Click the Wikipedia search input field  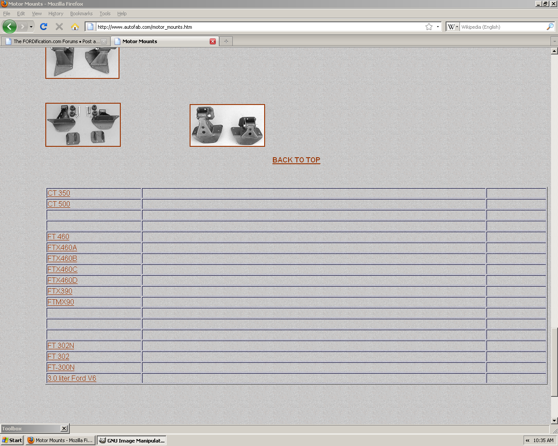pyautogui.click(x=503, y=27)
